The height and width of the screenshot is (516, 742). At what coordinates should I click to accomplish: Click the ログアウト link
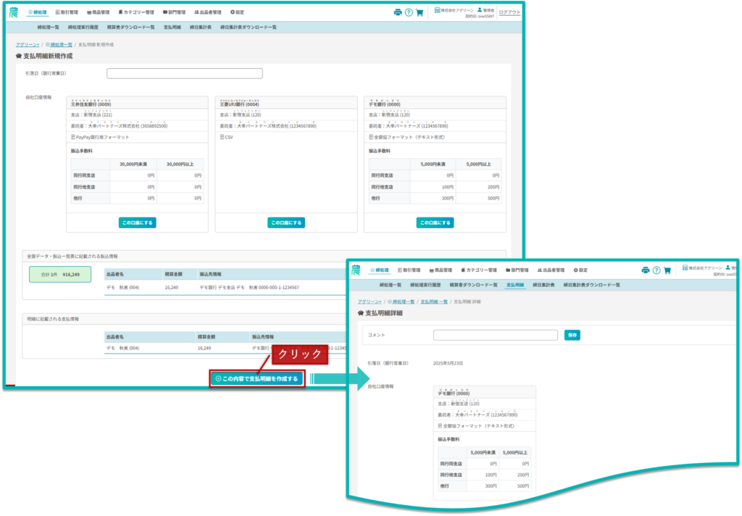509,12
